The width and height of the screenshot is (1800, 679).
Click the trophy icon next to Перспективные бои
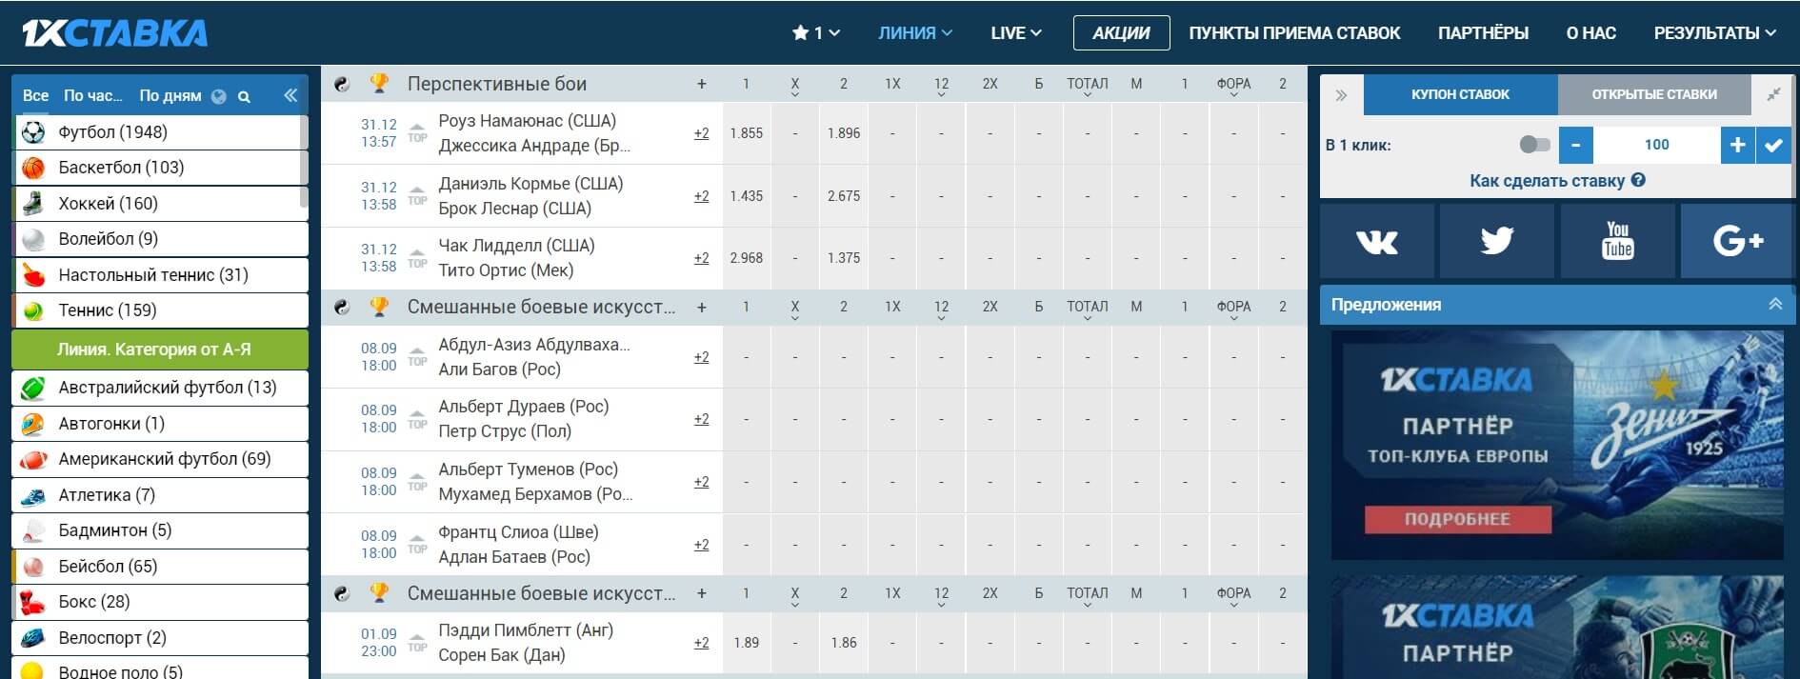tap(379, 84)
